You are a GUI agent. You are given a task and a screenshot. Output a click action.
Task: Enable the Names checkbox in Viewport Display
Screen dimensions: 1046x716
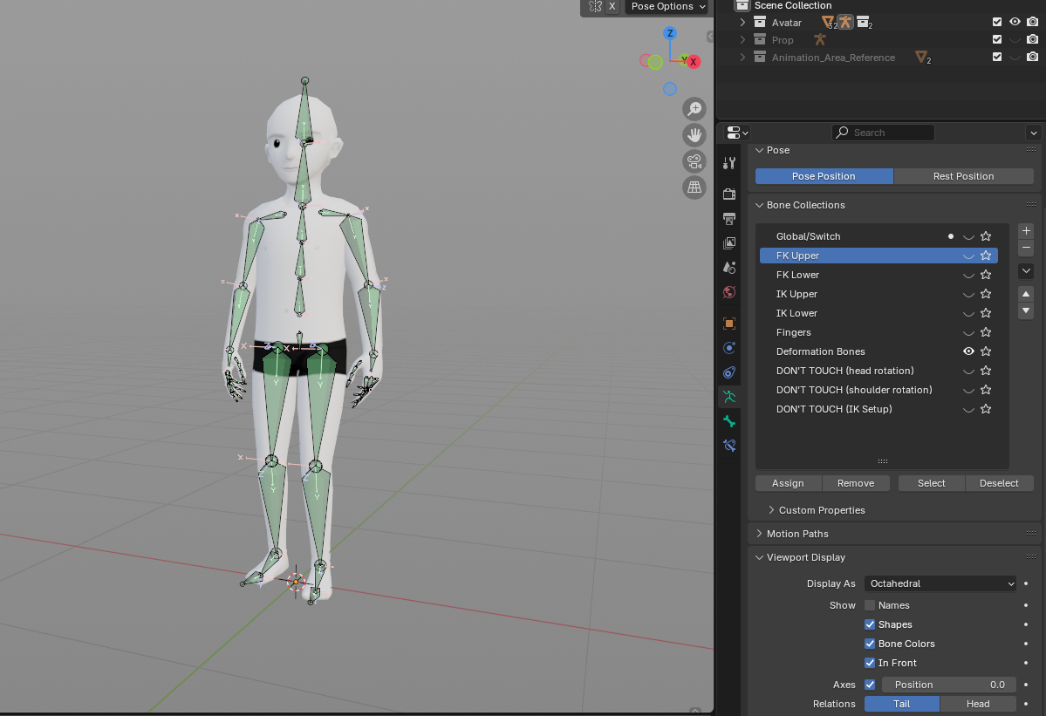click(x=870, y=605)
